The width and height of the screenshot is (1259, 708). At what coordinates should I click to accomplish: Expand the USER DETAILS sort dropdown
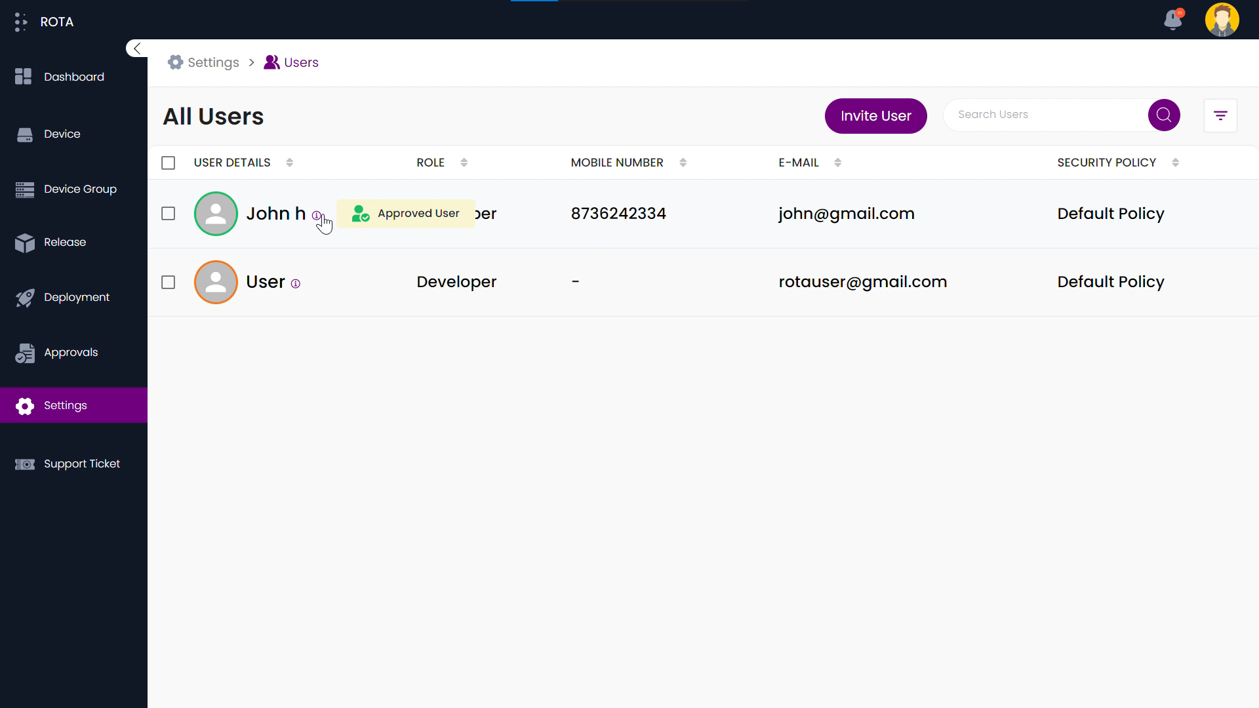tap(290, 163)
